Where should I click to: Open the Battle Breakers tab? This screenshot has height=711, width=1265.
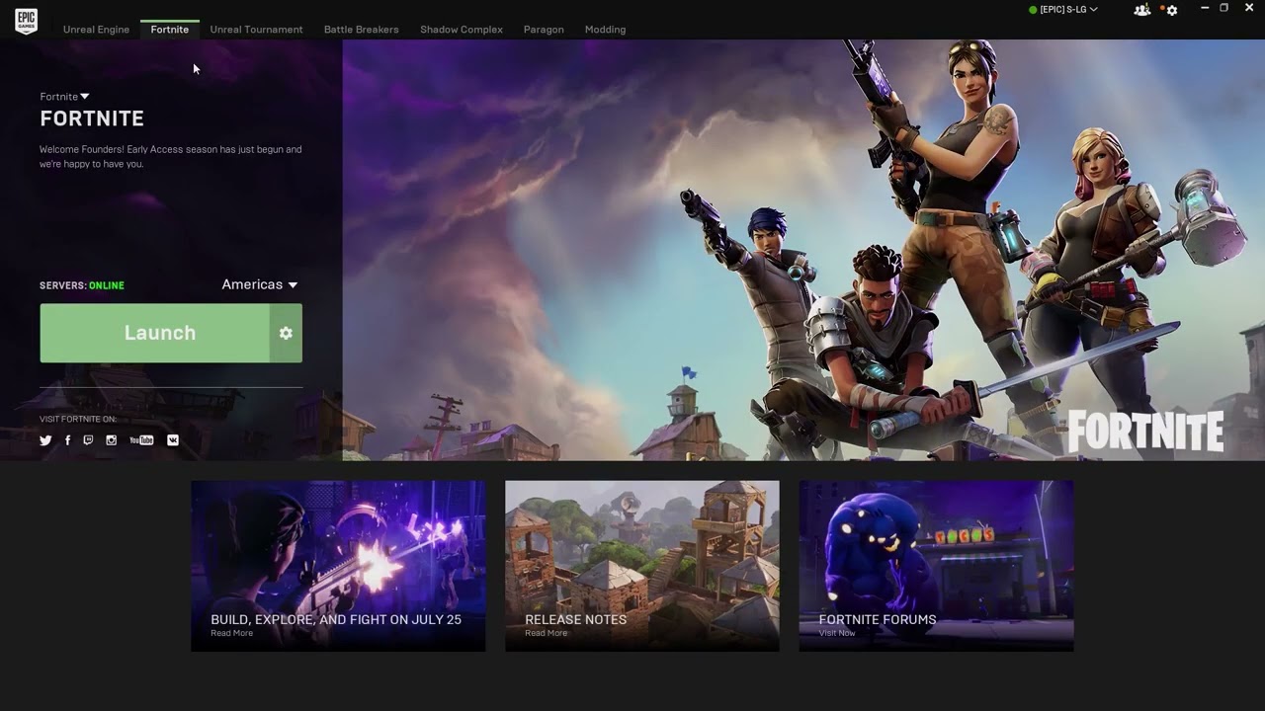(362, 30)
